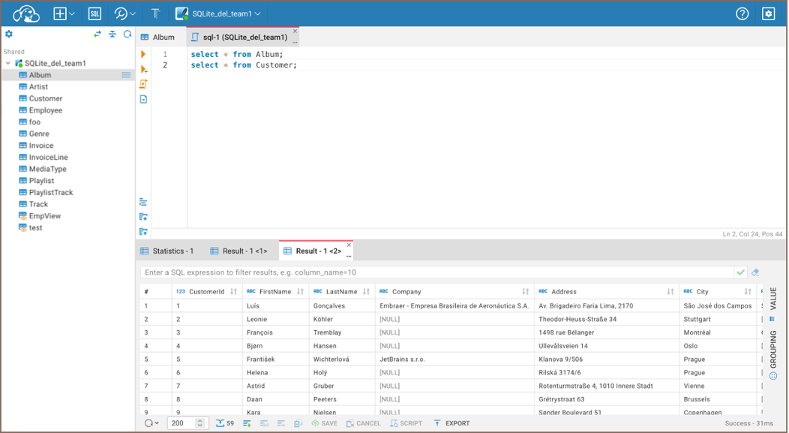Open the VALUE side panel
The height and width of the screenshot is (433, 789).
click(773, 304)
